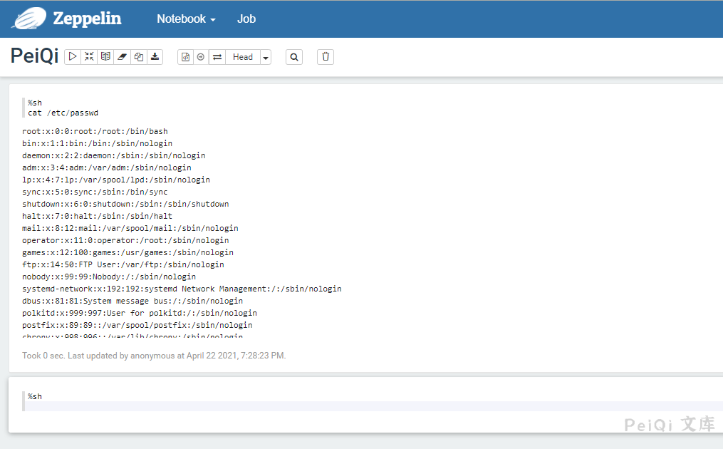
Task: Click the root user output line
Action: [x=95, y=131]
